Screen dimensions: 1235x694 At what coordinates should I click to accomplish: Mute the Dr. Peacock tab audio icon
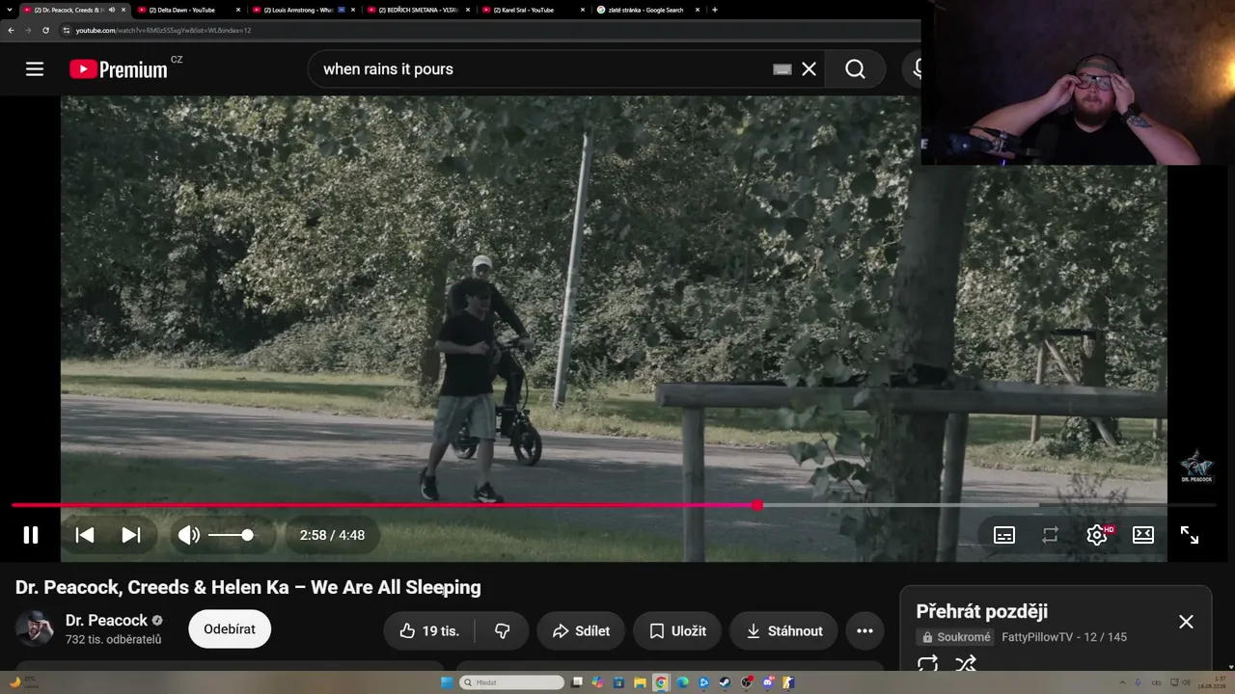111,10
